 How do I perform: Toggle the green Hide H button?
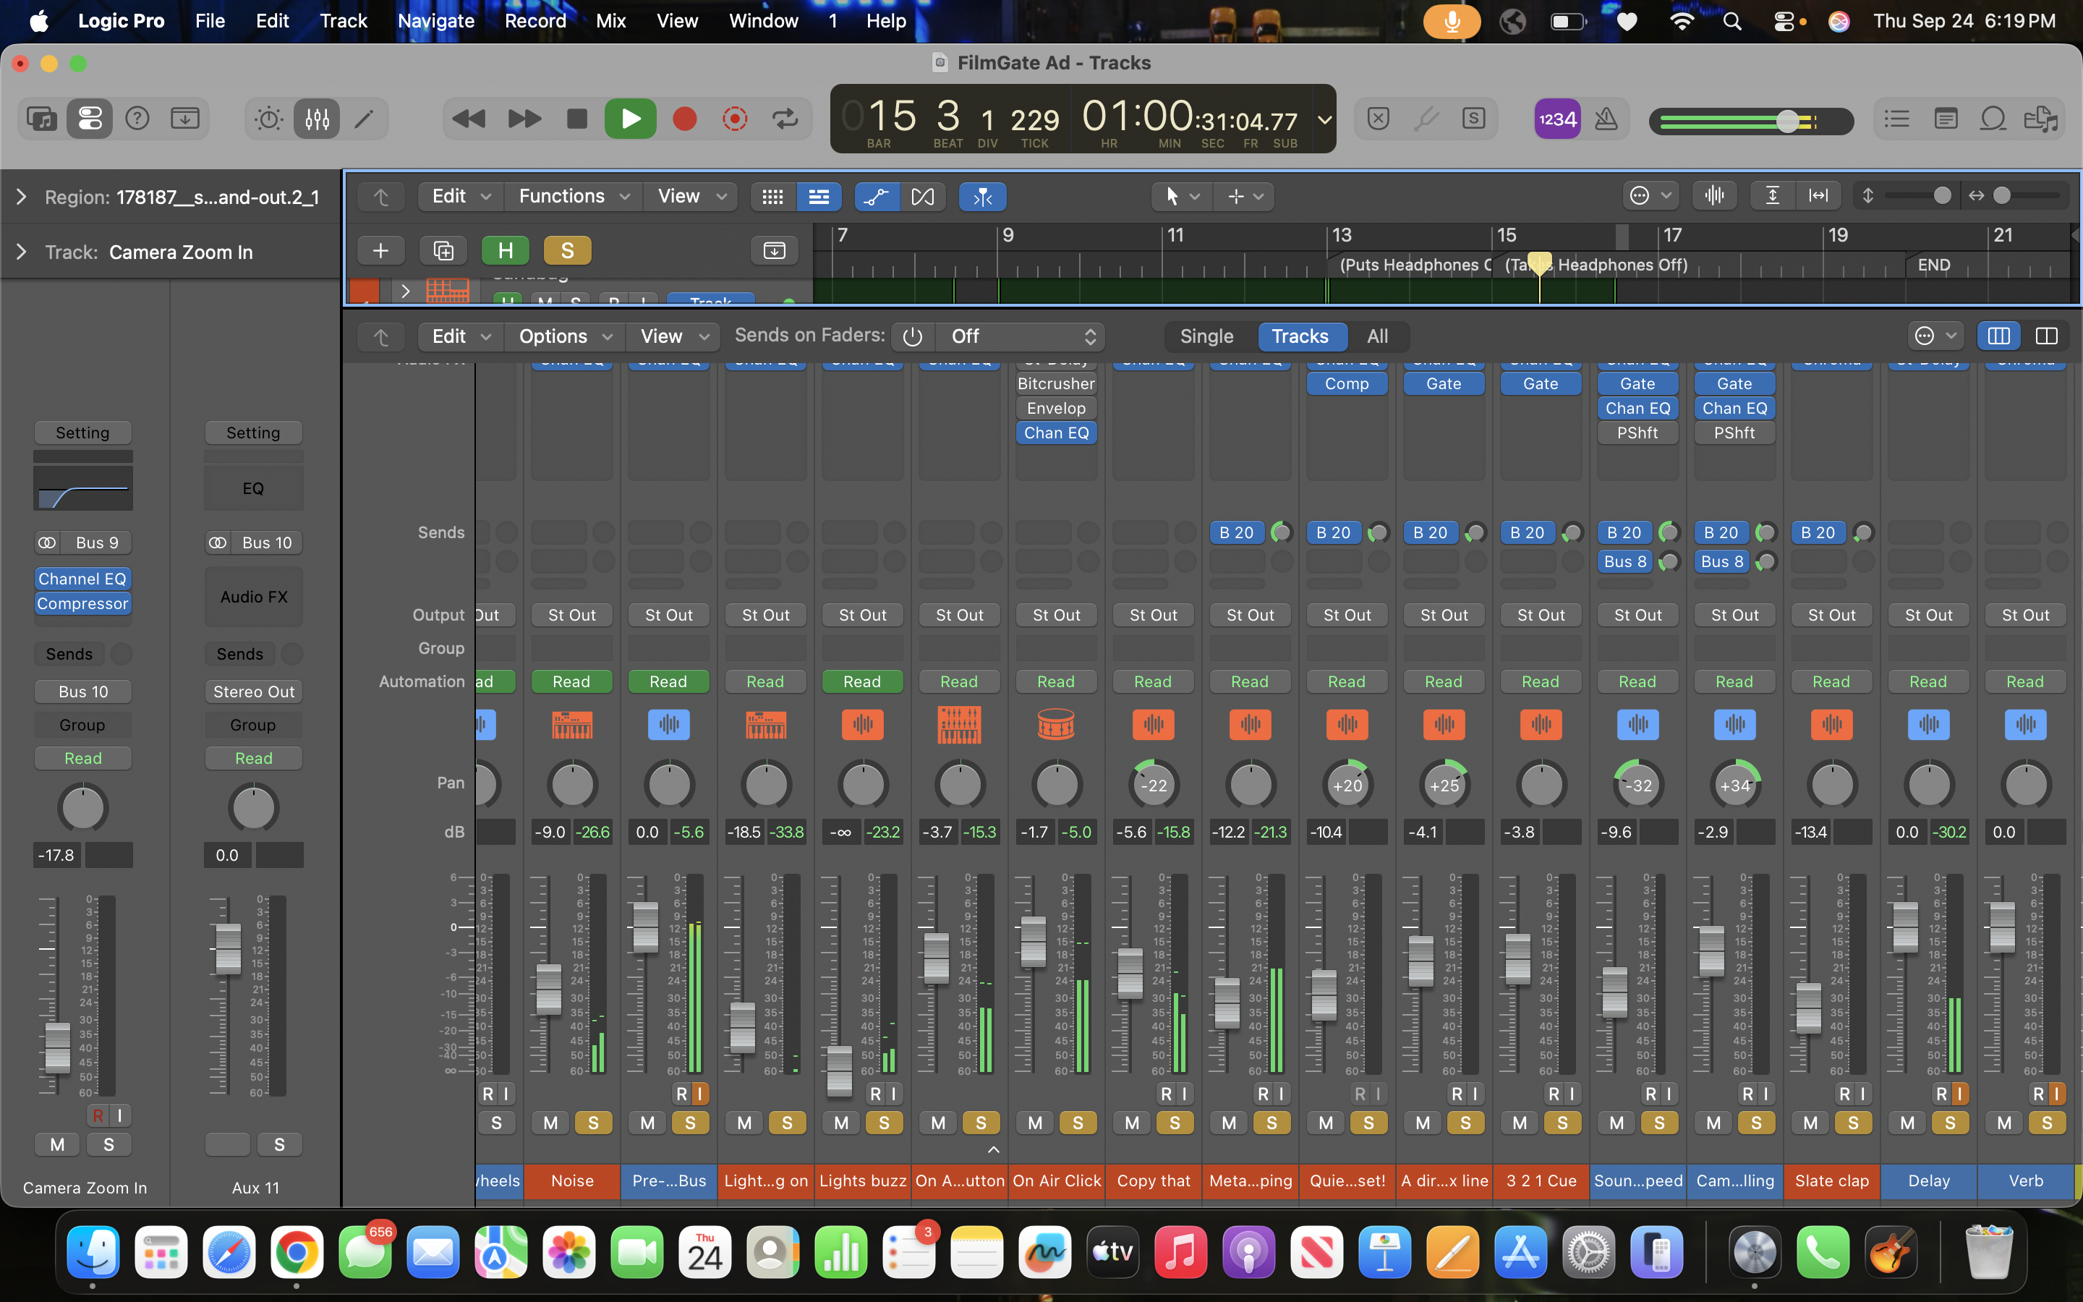[x=506, y=250]
